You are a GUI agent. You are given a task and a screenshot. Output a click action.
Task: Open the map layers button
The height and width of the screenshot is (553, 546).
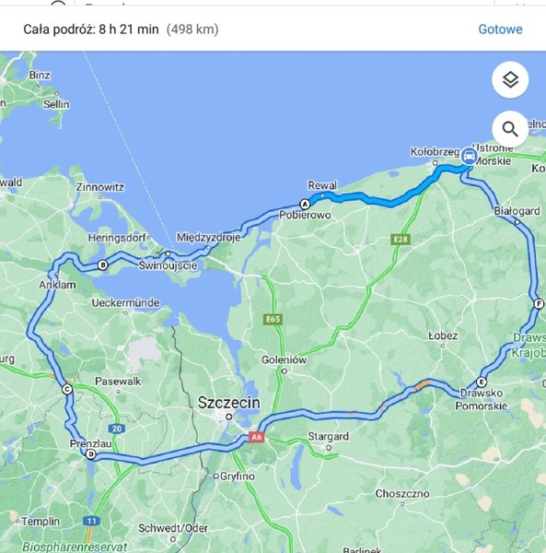[510, 79]
